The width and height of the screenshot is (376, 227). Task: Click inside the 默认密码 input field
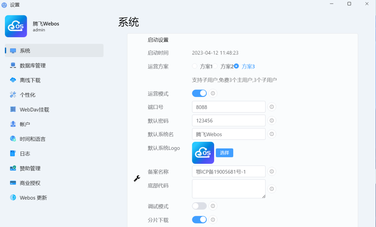click(228, 120)
